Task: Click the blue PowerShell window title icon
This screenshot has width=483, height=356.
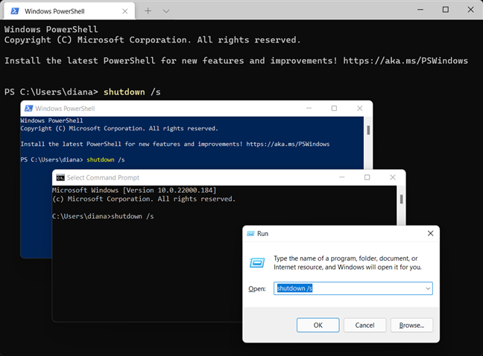Action: click(28, 108)
